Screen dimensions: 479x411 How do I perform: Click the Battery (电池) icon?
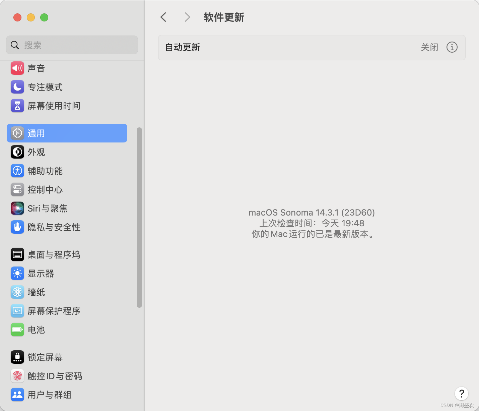(17, 330)
